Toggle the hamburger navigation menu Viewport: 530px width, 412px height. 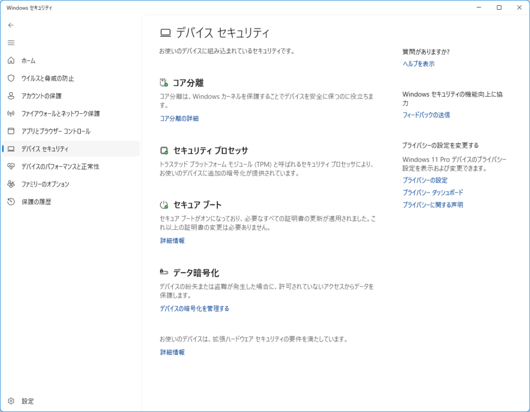(11, 42)
